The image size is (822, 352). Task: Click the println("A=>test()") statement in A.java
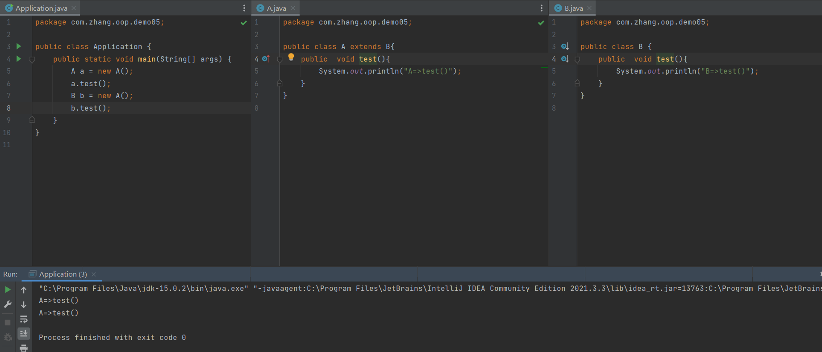(390, 71)
